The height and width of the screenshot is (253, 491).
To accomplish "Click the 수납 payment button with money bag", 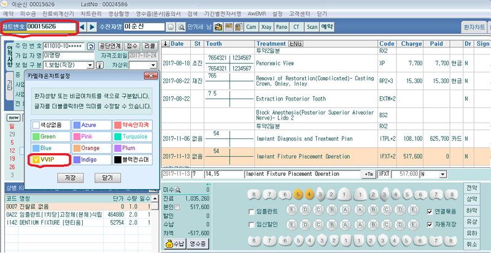I will click(174, 244).
